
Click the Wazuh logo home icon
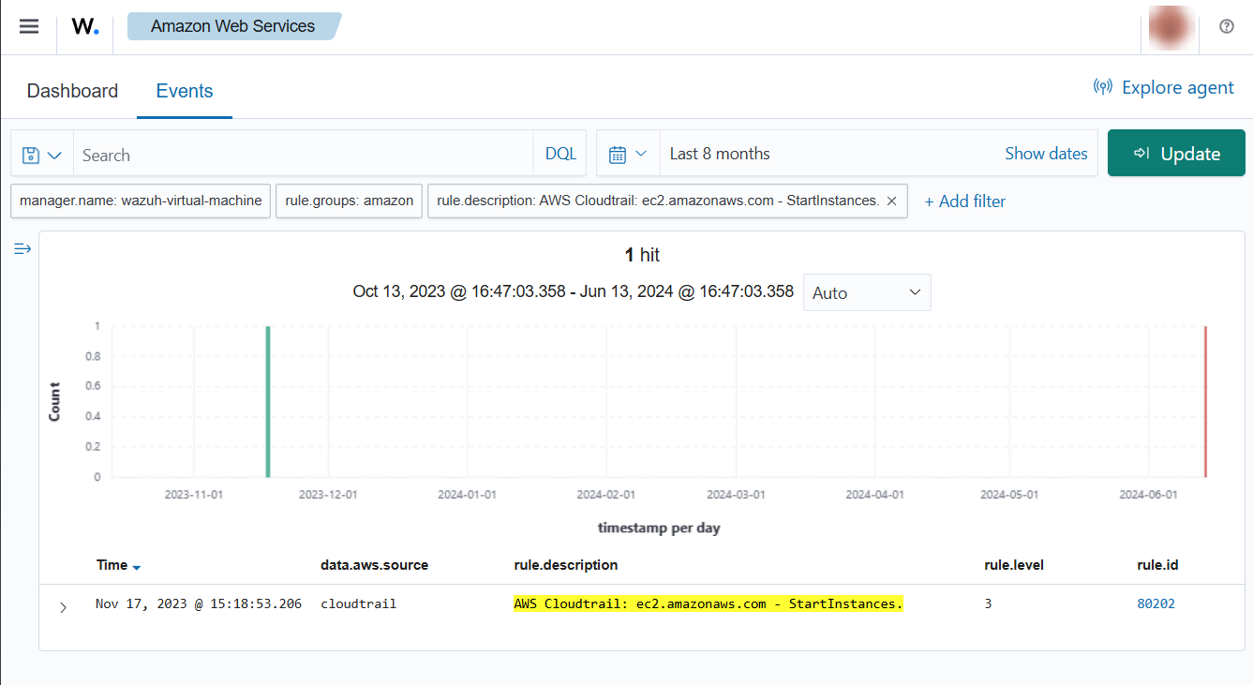[84, 26]
